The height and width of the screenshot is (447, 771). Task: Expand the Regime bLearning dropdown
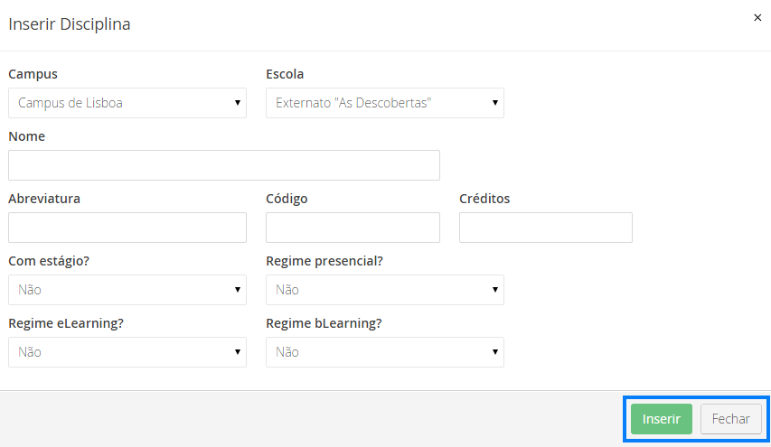384,352
